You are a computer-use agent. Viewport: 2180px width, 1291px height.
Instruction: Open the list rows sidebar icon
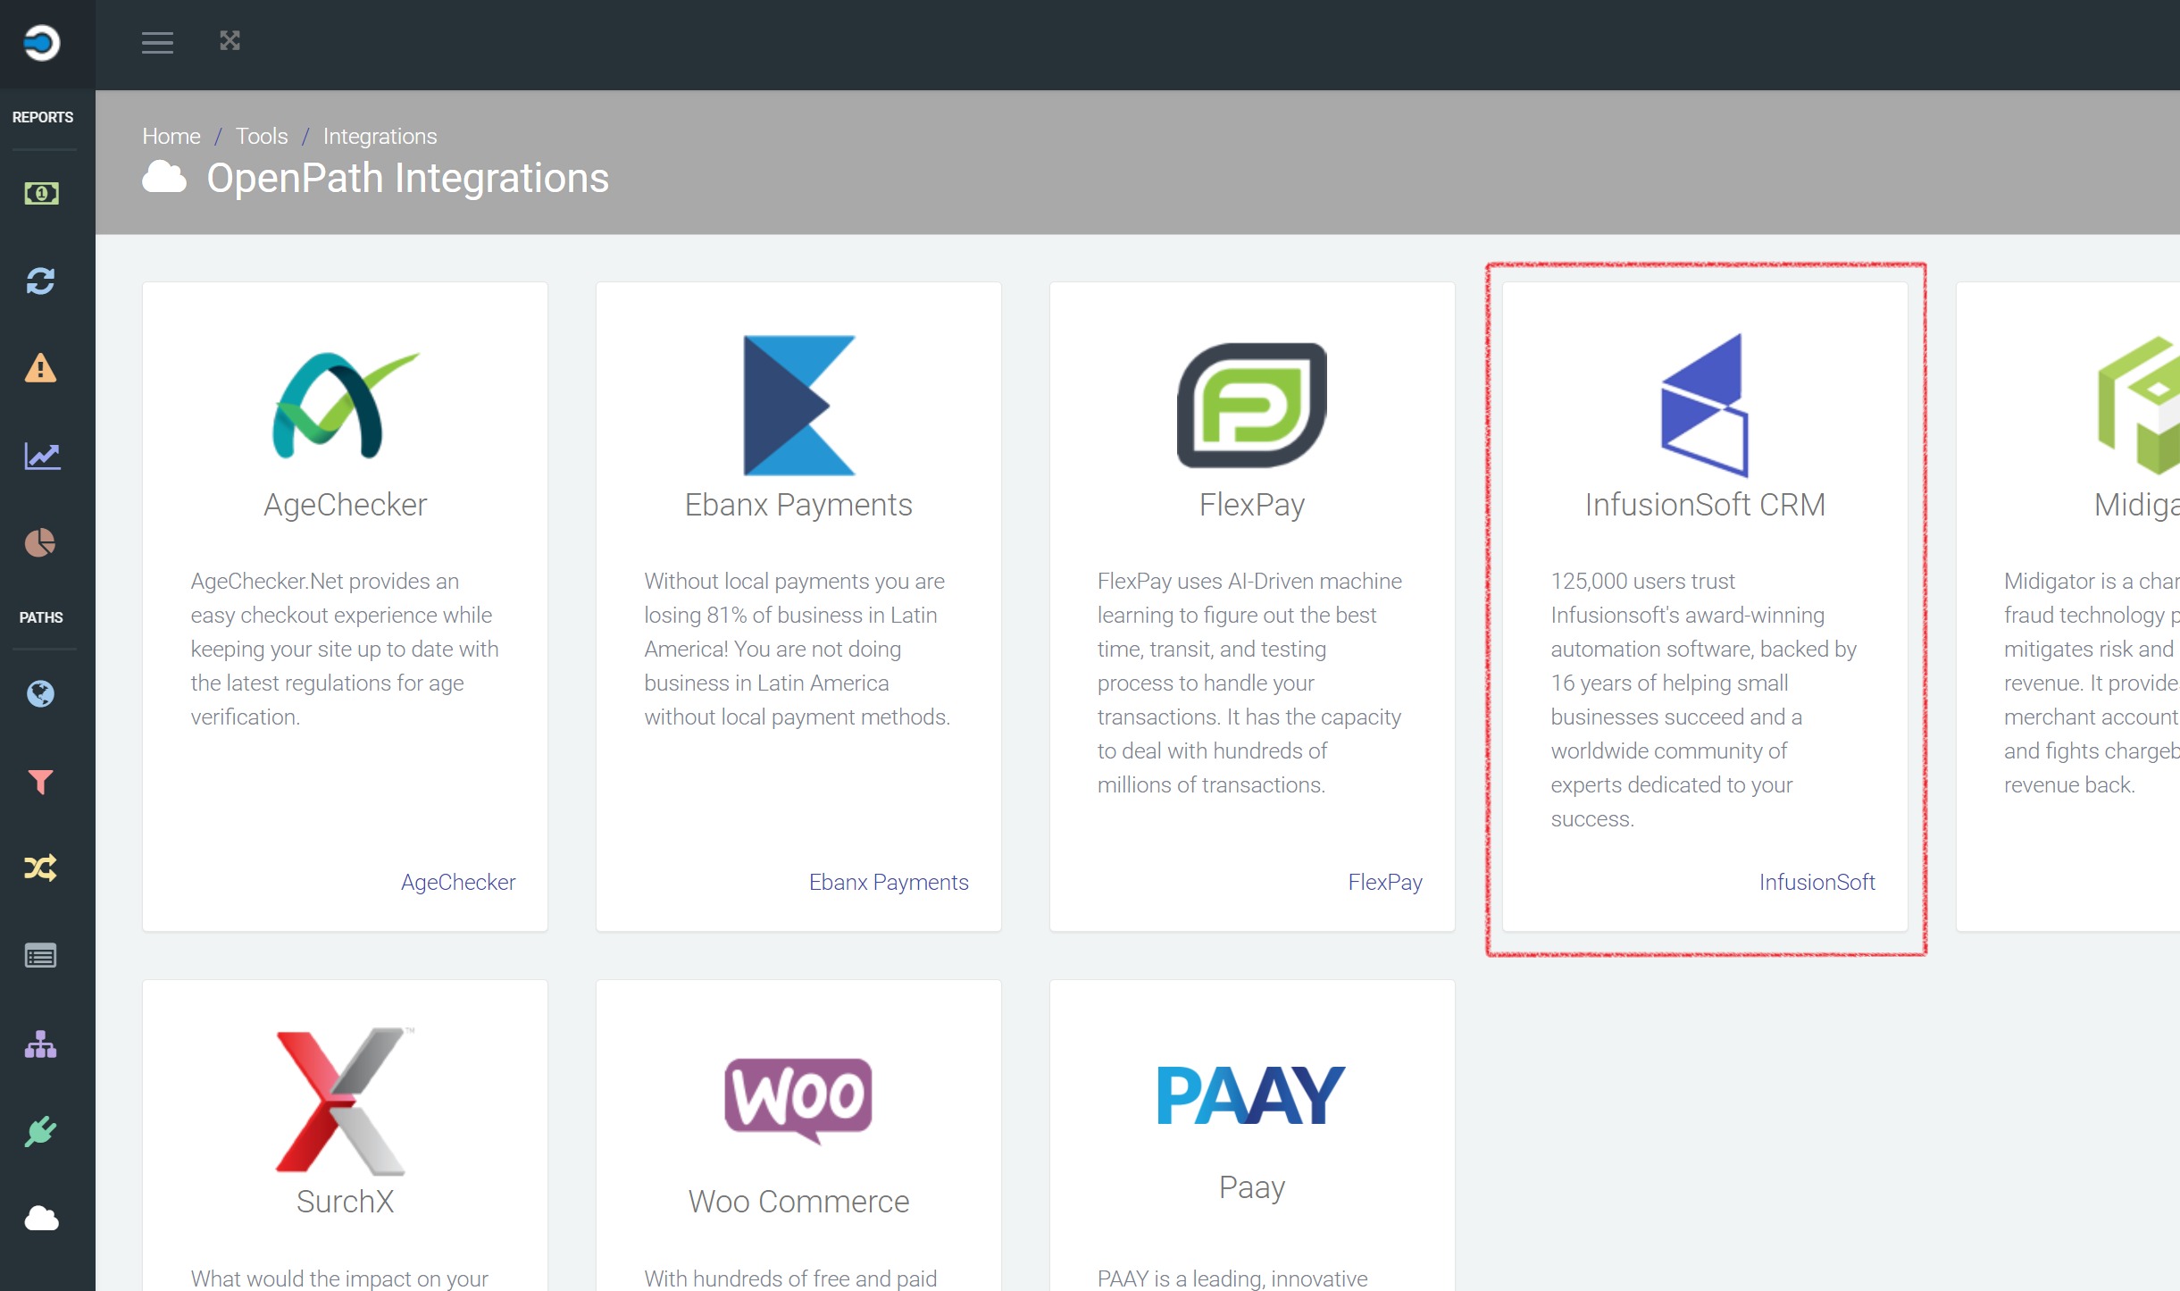[40, 956]
